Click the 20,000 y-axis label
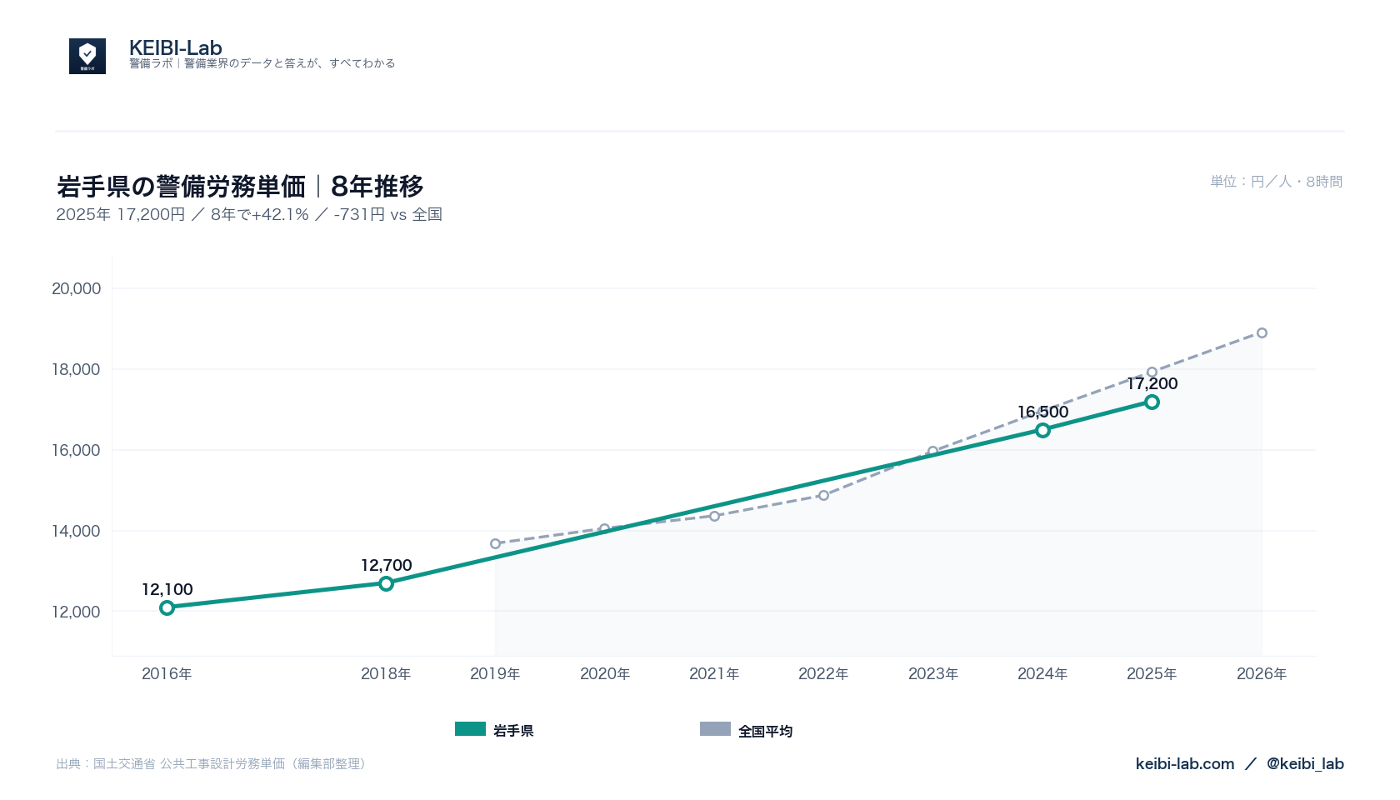This screenshot has width=1400, height=800. point(76,288)
